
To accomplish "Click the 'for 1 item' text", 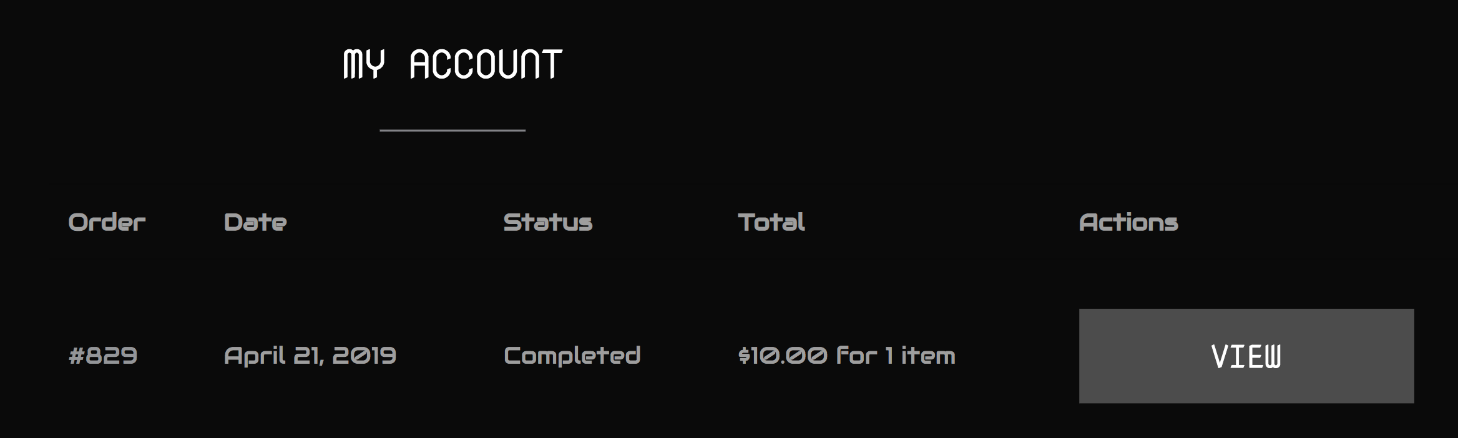I will pyautogui.click(x=896, y=356).
